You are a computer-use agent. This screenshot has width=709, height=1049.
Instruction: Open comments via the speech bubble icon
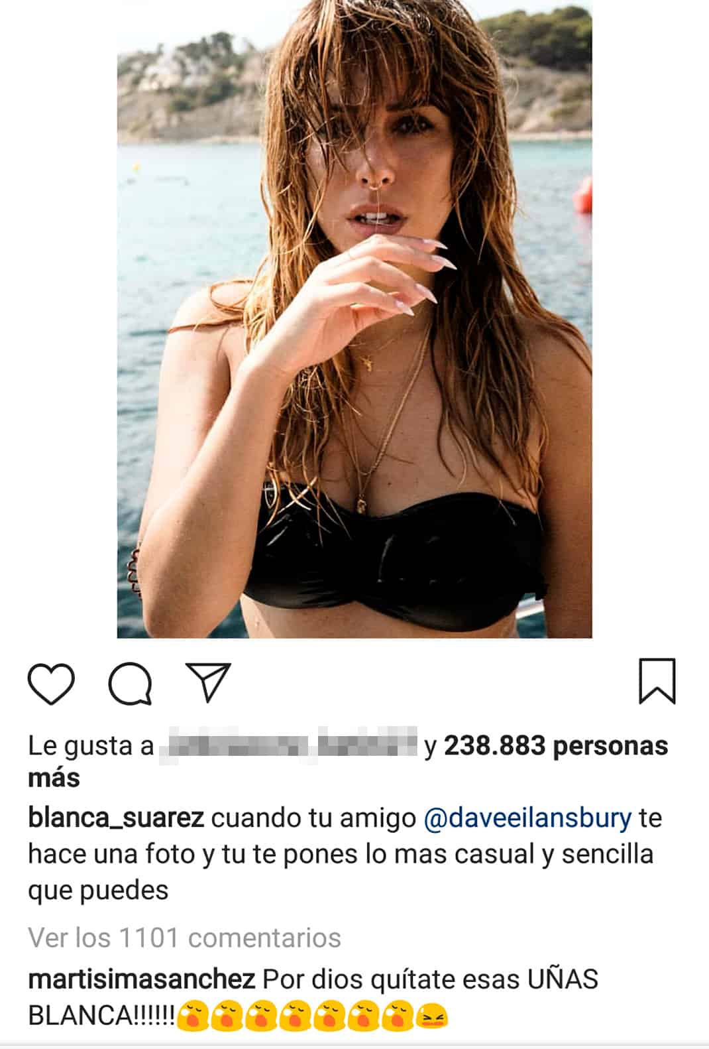[x=131, y=683]
